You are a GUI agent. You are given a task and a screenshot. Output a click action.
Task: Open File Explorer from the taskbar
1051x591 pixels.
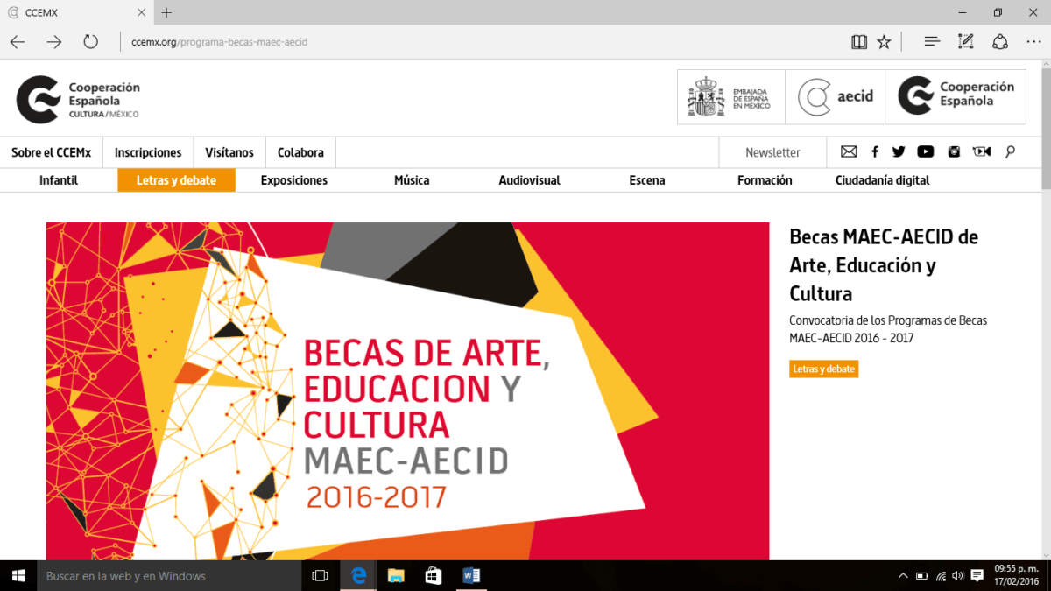(396, 575)
